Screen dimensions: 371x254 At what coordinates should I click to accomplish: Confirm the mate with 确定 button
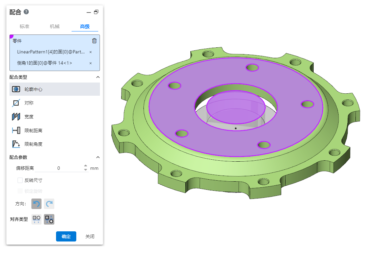pyautogui.click(x=66, y=236)
